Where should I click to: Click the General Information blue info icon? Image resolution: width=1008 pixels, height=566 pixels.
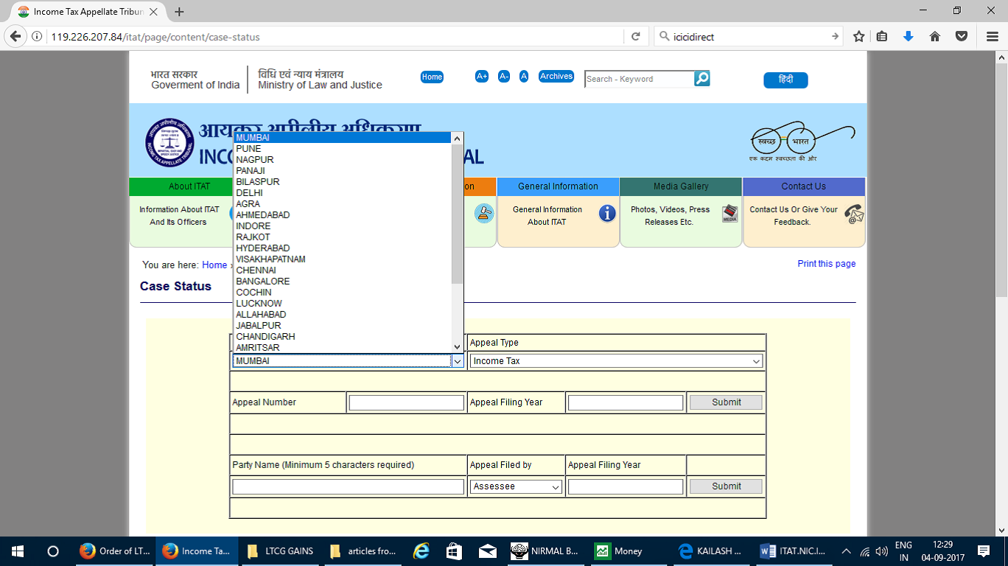(x=607, y=214)
